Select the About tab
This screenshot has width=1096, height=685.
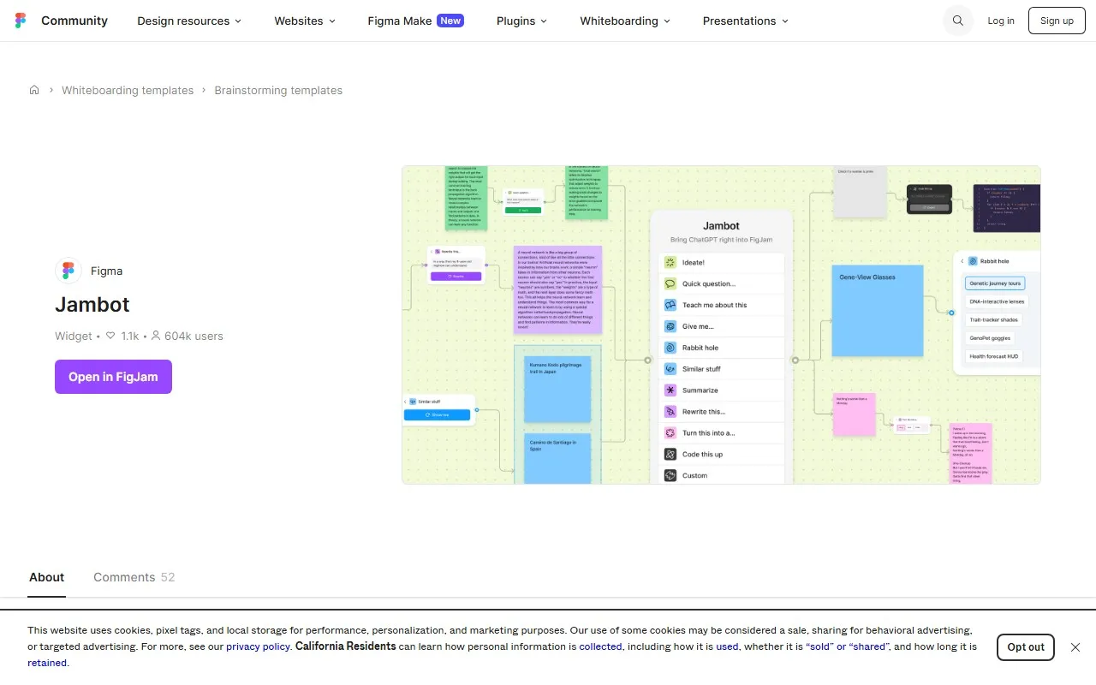click(x=46, y=577)
